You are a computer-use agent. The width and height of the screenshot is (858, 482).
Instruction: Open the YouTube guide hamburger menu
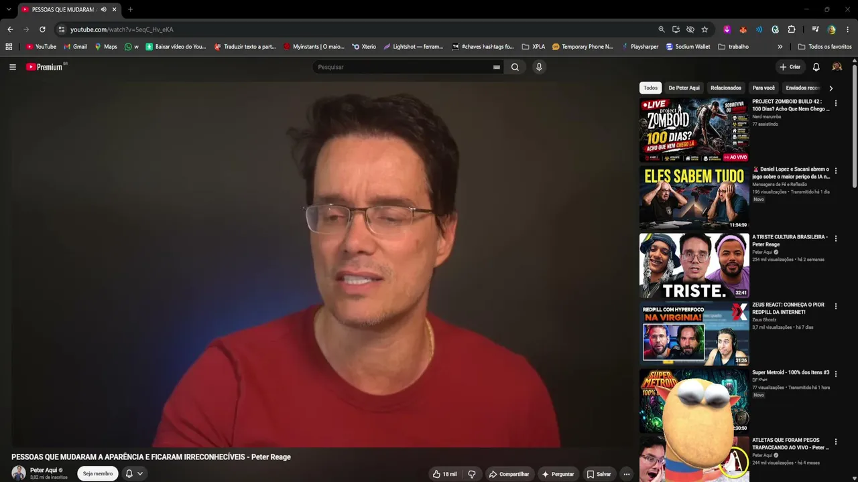(x=13, y=67)
